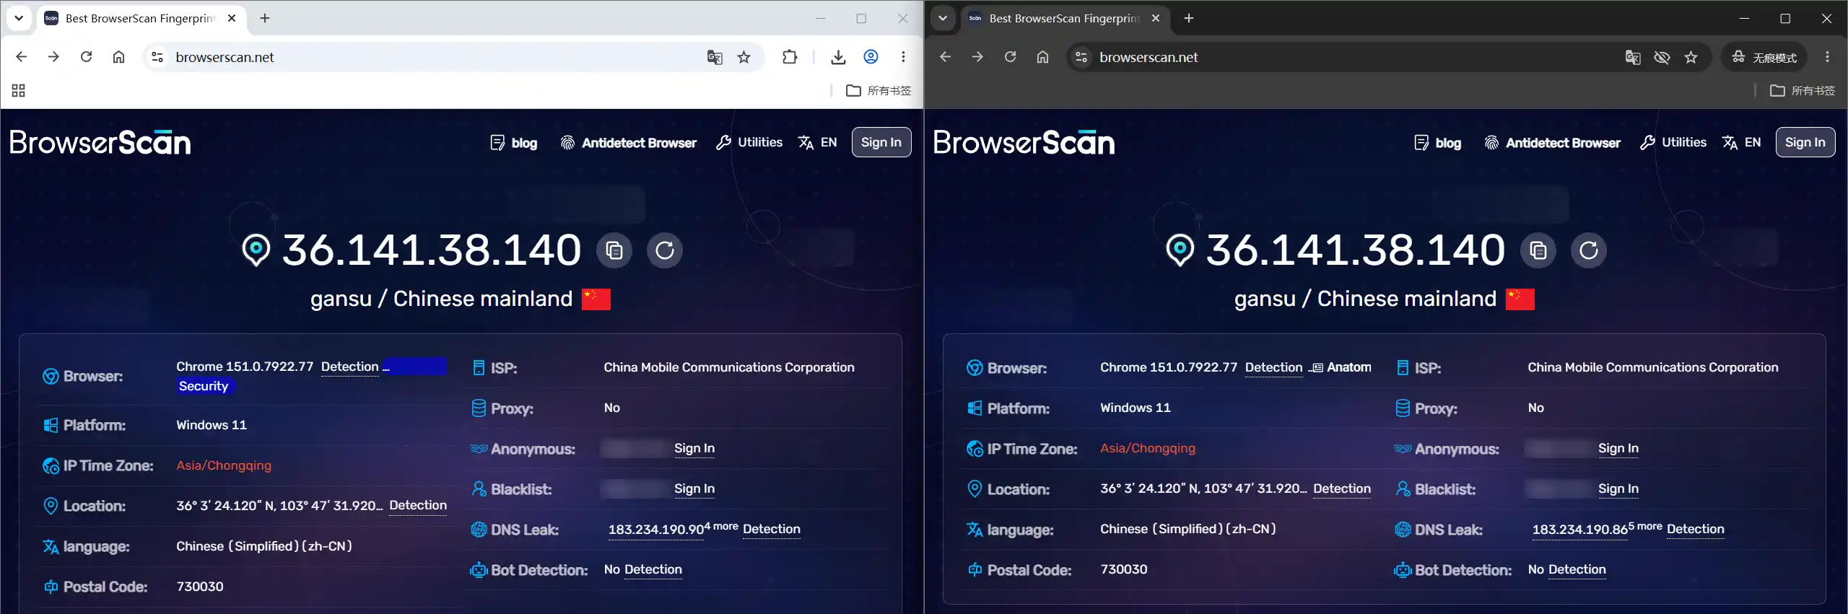1848x614 pixels.
Task: Open EN language selector in right window
Action: pyautogui.click(x=1742, y=142)
